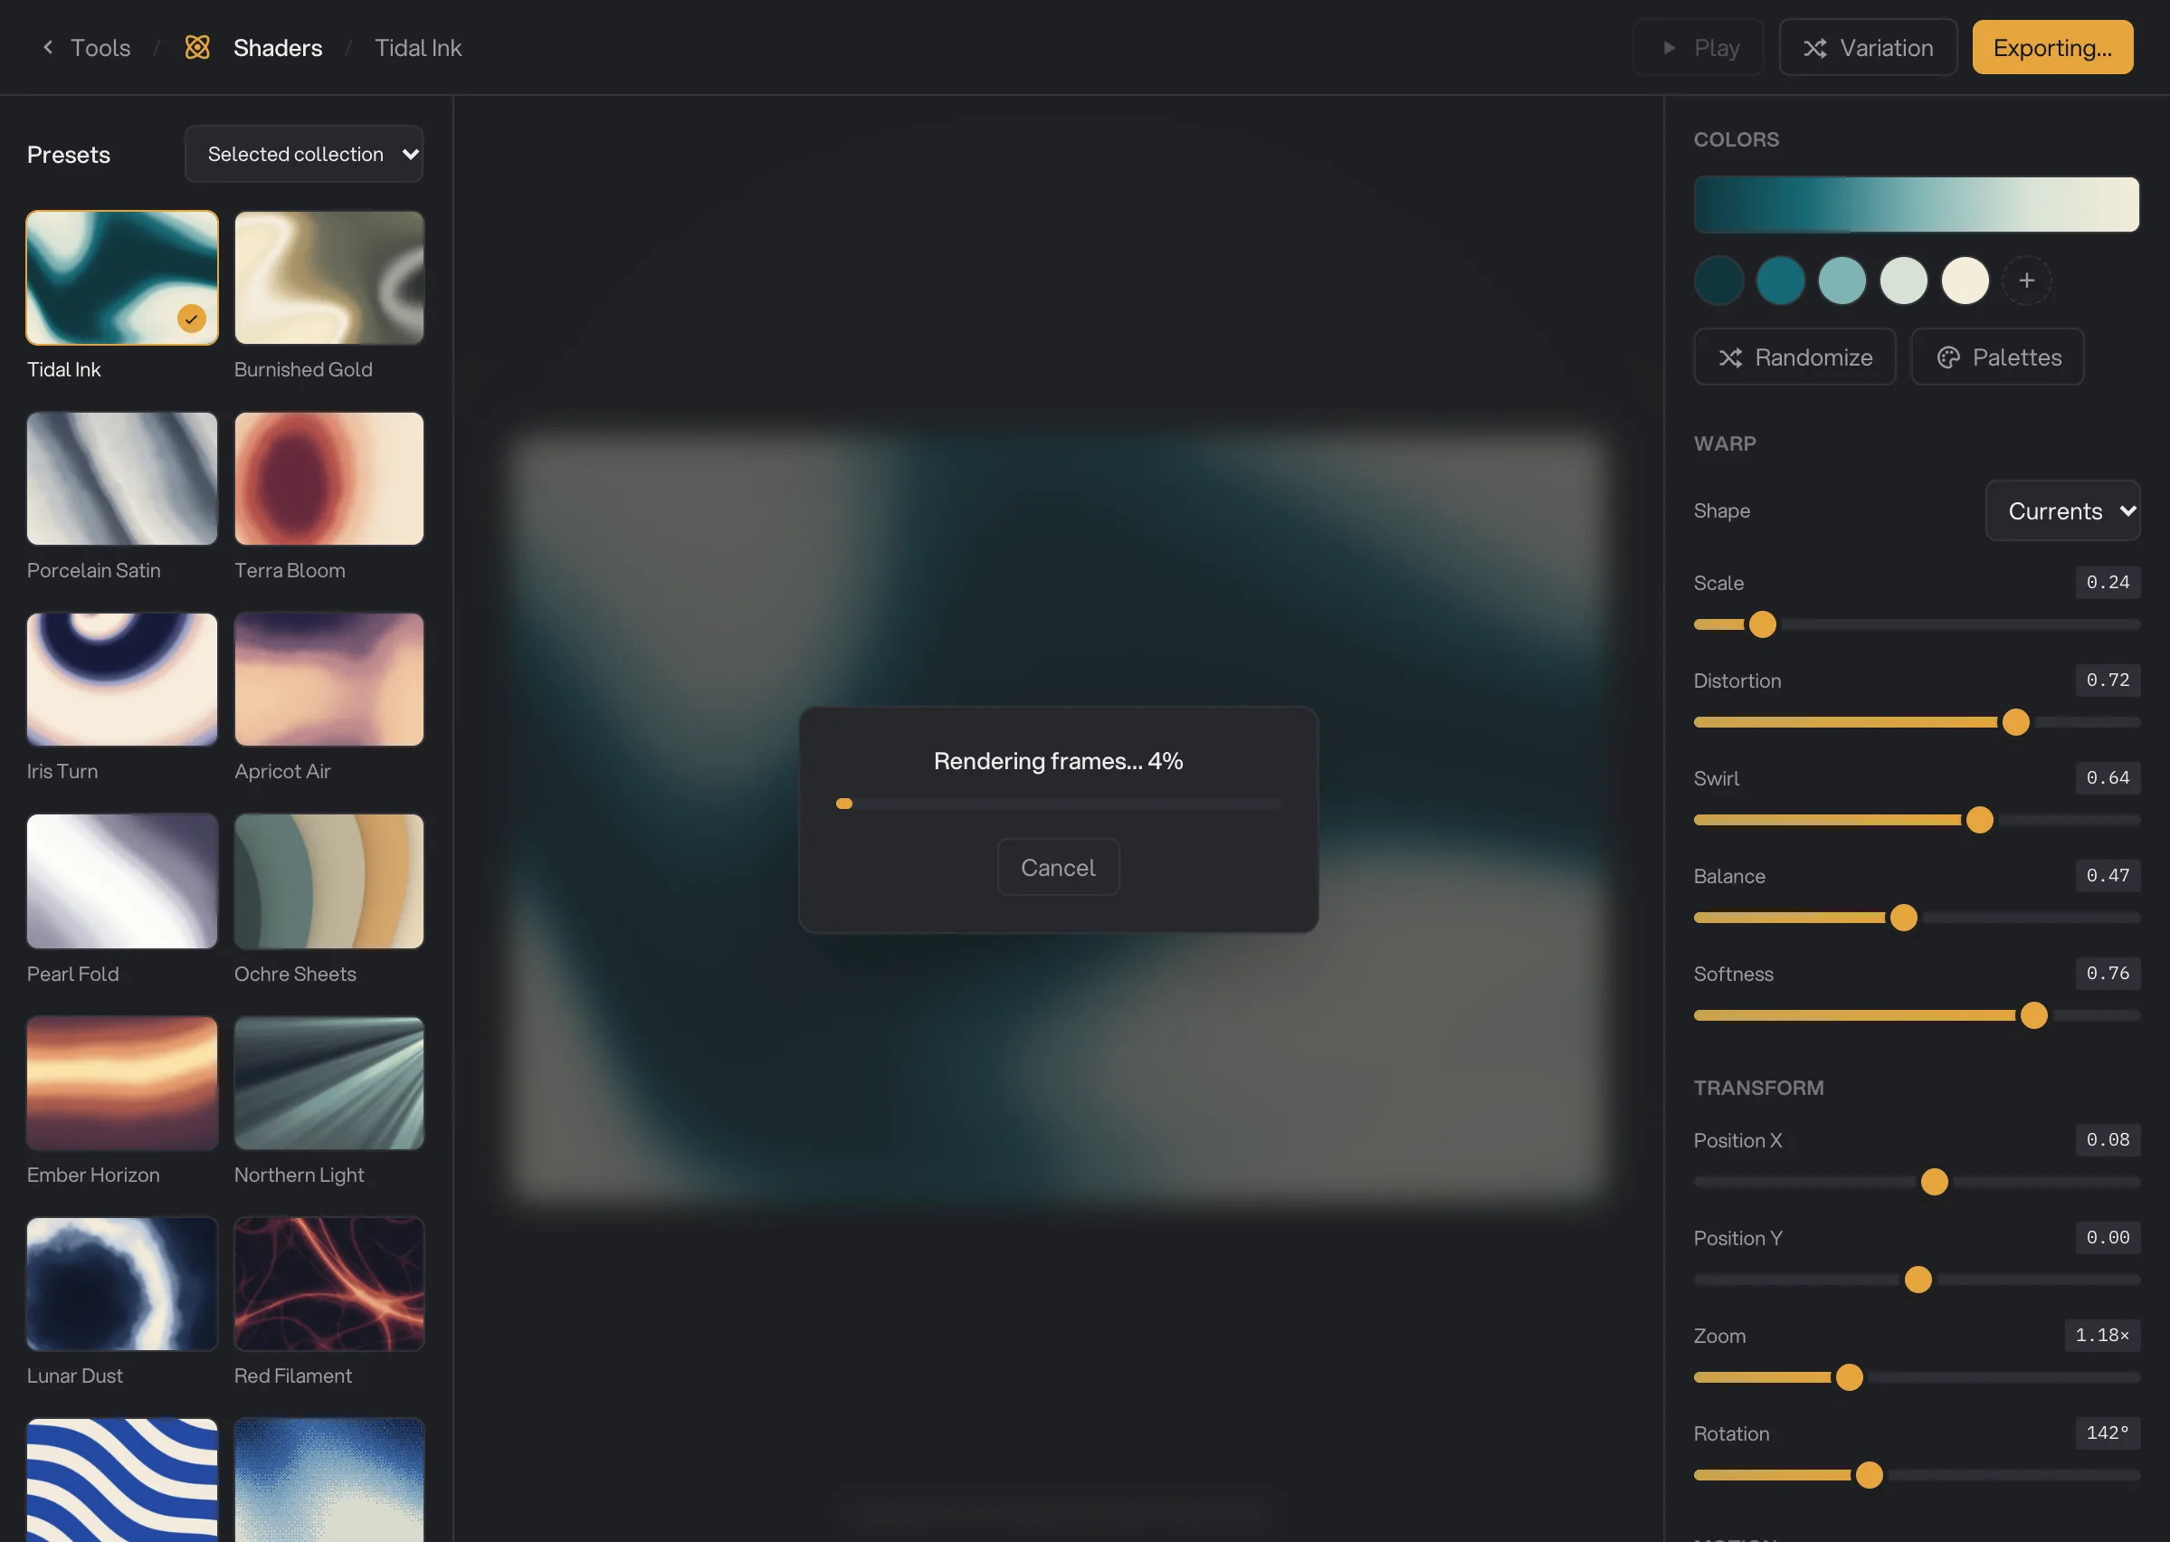Select the Ochre Sheets preset thumbnail

(328, 881)
